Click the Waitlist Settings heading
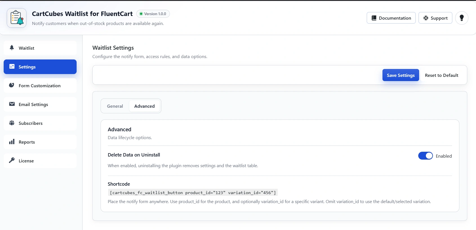This screenshot has height=230, width=476. click(x=113, y=48)
